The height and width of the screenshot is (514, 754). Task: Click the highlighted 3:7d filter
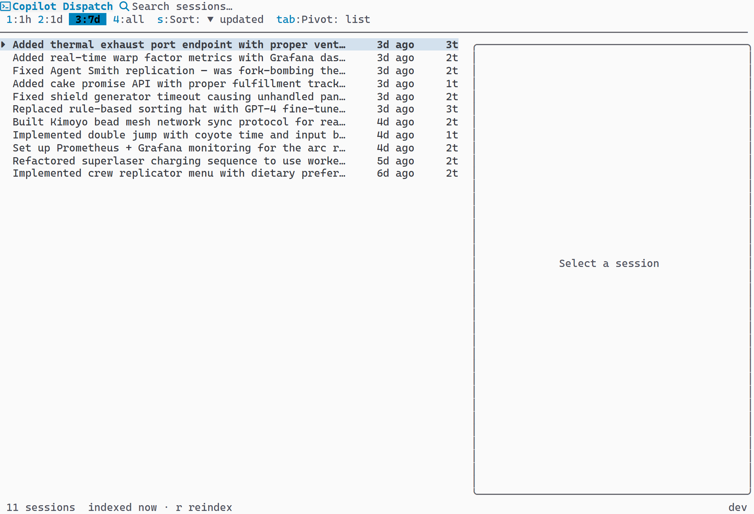pyautogui.click(x=87, y=20)
